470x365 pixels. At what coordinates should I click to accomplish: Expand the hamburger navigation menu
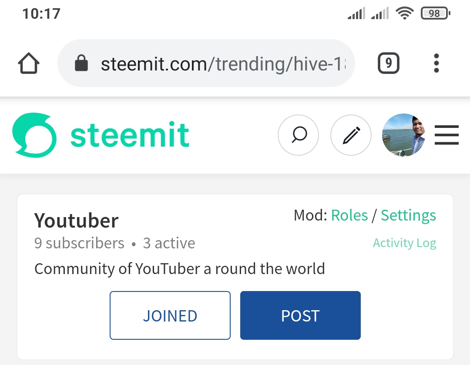tap(446, 135)
